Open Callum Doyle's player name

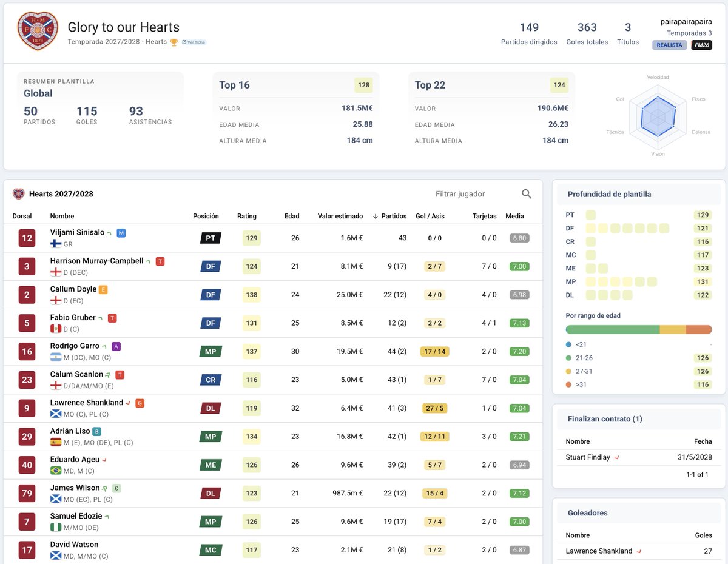click(x=73, y=289)
